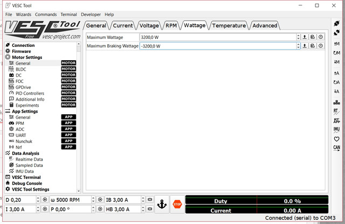345x224 pixels.
Task: Adjust duty cycle D spinner arrows
Action: click(38, 200)
